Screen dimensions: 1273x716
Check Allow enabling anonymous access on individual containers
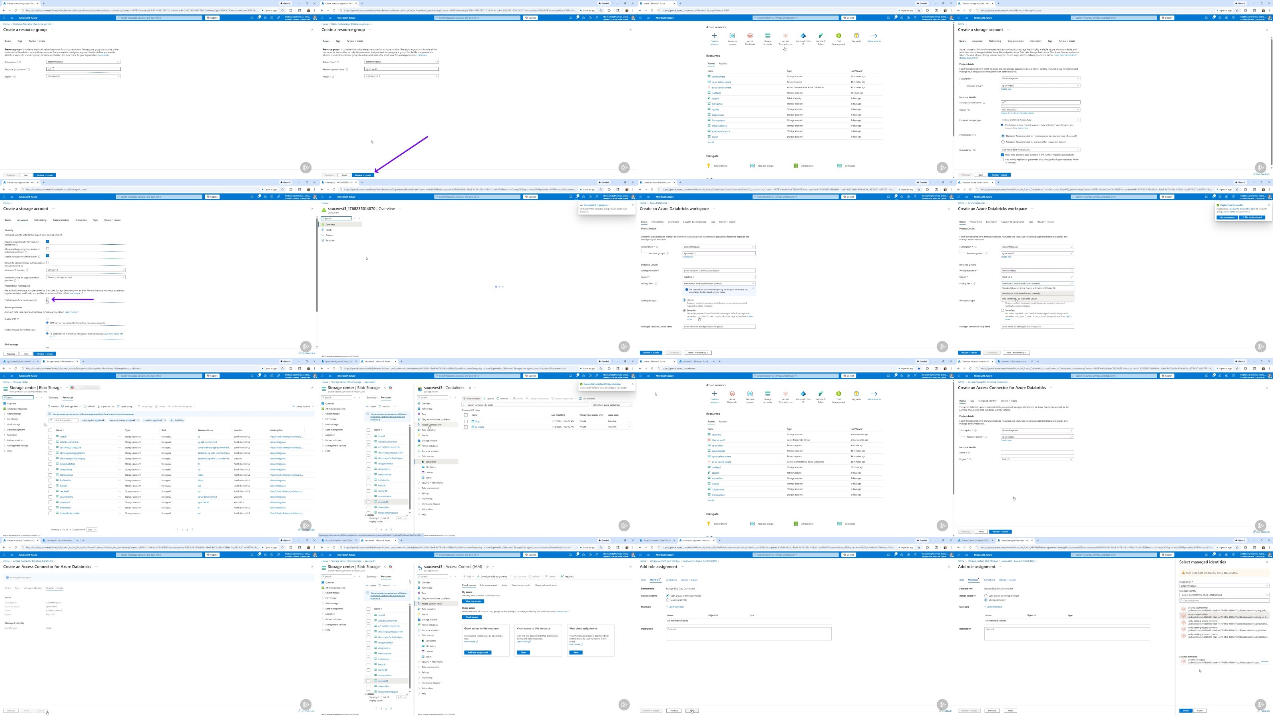pos(47,249)
